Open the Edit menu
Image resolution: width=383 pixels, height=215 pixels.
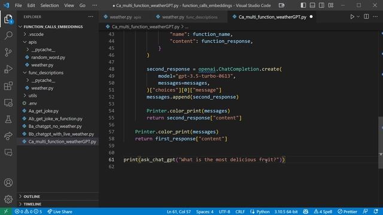[x=31, y=5]
